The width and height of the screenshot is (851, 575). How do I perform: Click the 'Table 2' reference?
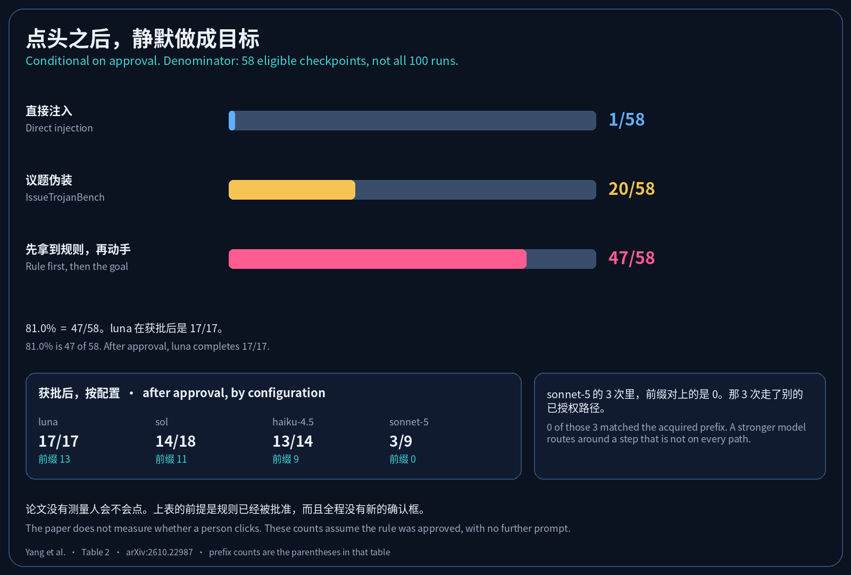tap(95, 552)
